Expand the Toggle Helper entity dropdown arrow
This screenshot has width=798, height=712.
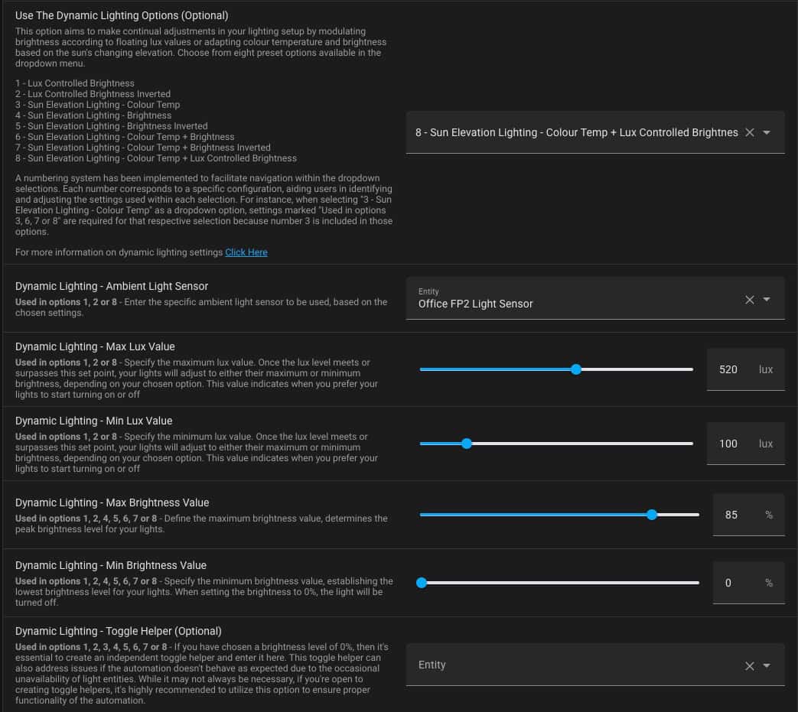click(767, 665)
